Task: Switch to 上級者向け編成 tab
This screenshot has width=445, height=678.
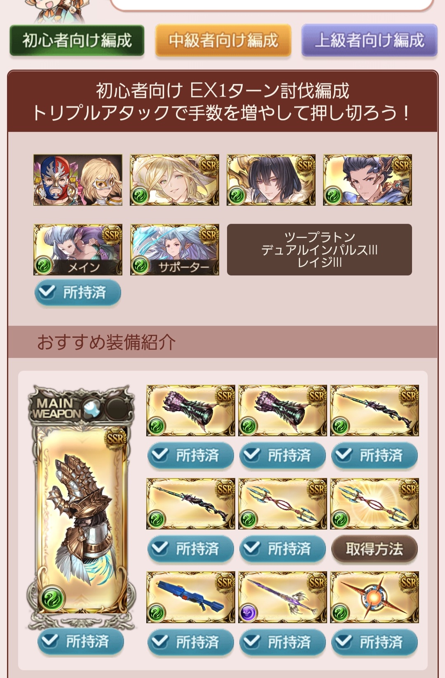Action: coord(369,40)
